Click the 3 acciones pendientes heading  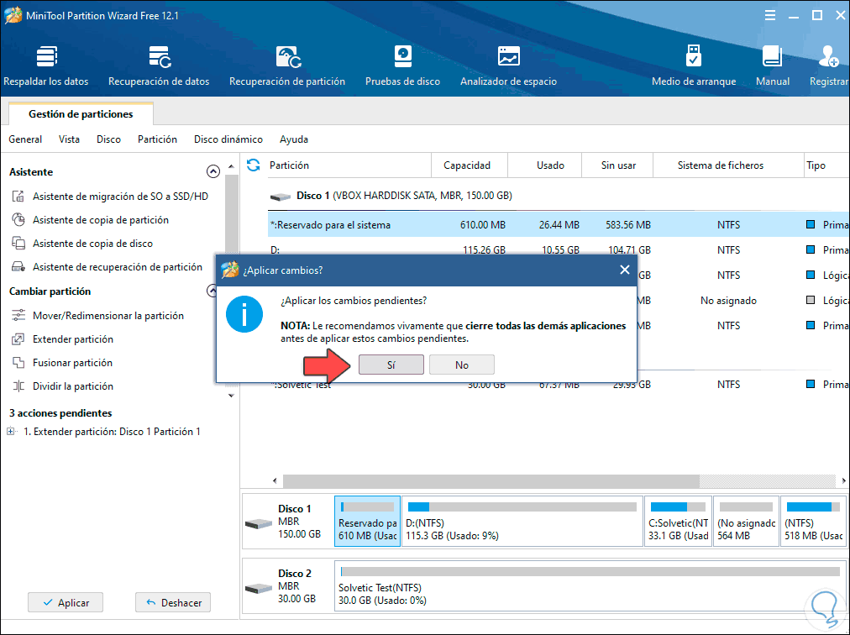click(x=60, y=413)
